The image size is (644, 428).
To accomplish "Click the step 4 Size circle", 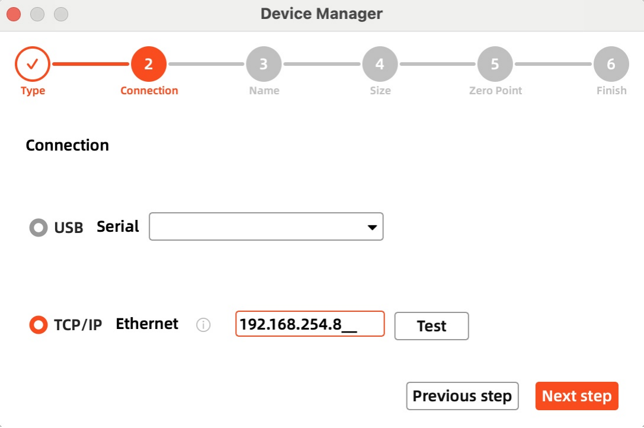I will tap(380, 64).
